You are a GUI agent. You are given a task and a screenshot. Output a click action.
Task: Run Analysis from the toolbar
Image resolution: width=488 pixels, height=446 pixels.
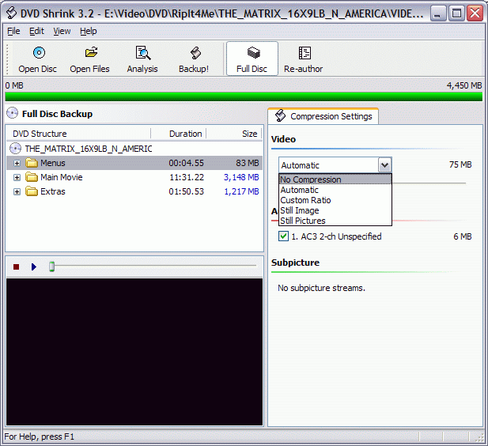142,54
